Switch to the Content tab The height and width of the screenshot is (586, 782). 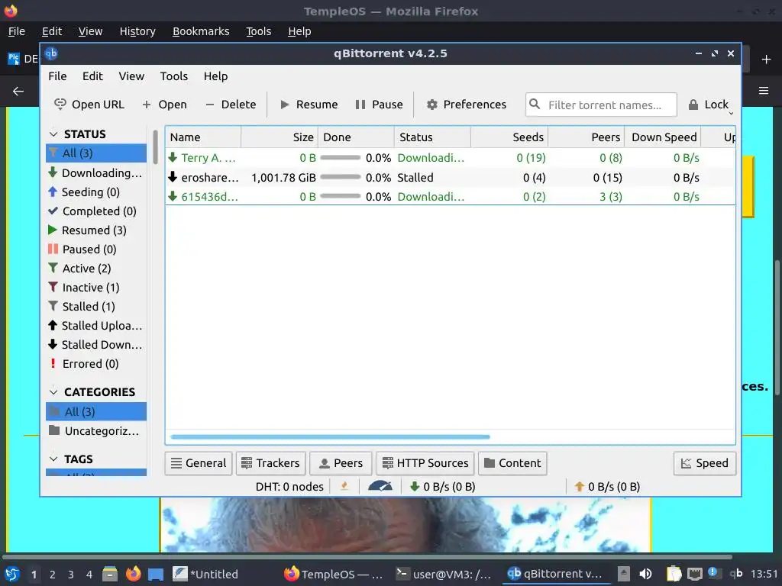(x=512, y=463)
